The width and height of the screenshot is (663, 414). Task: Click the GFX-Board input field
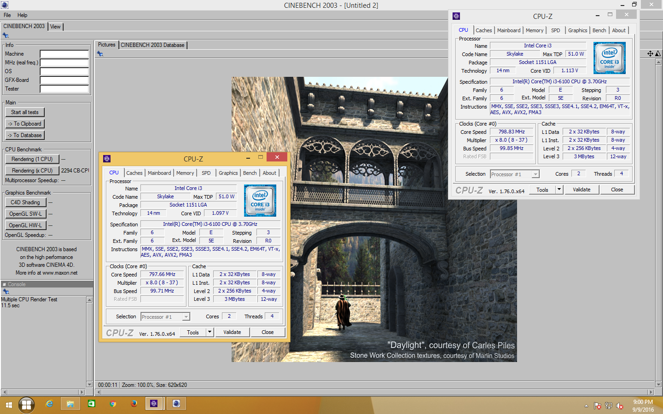(x=64, y=80)
